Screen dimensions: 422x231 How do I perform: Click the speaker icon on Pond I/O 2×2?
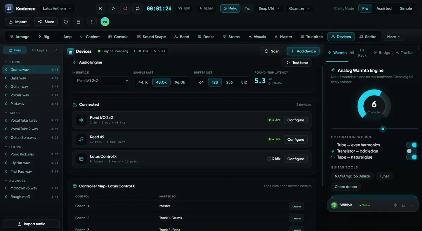pos(81,120)
